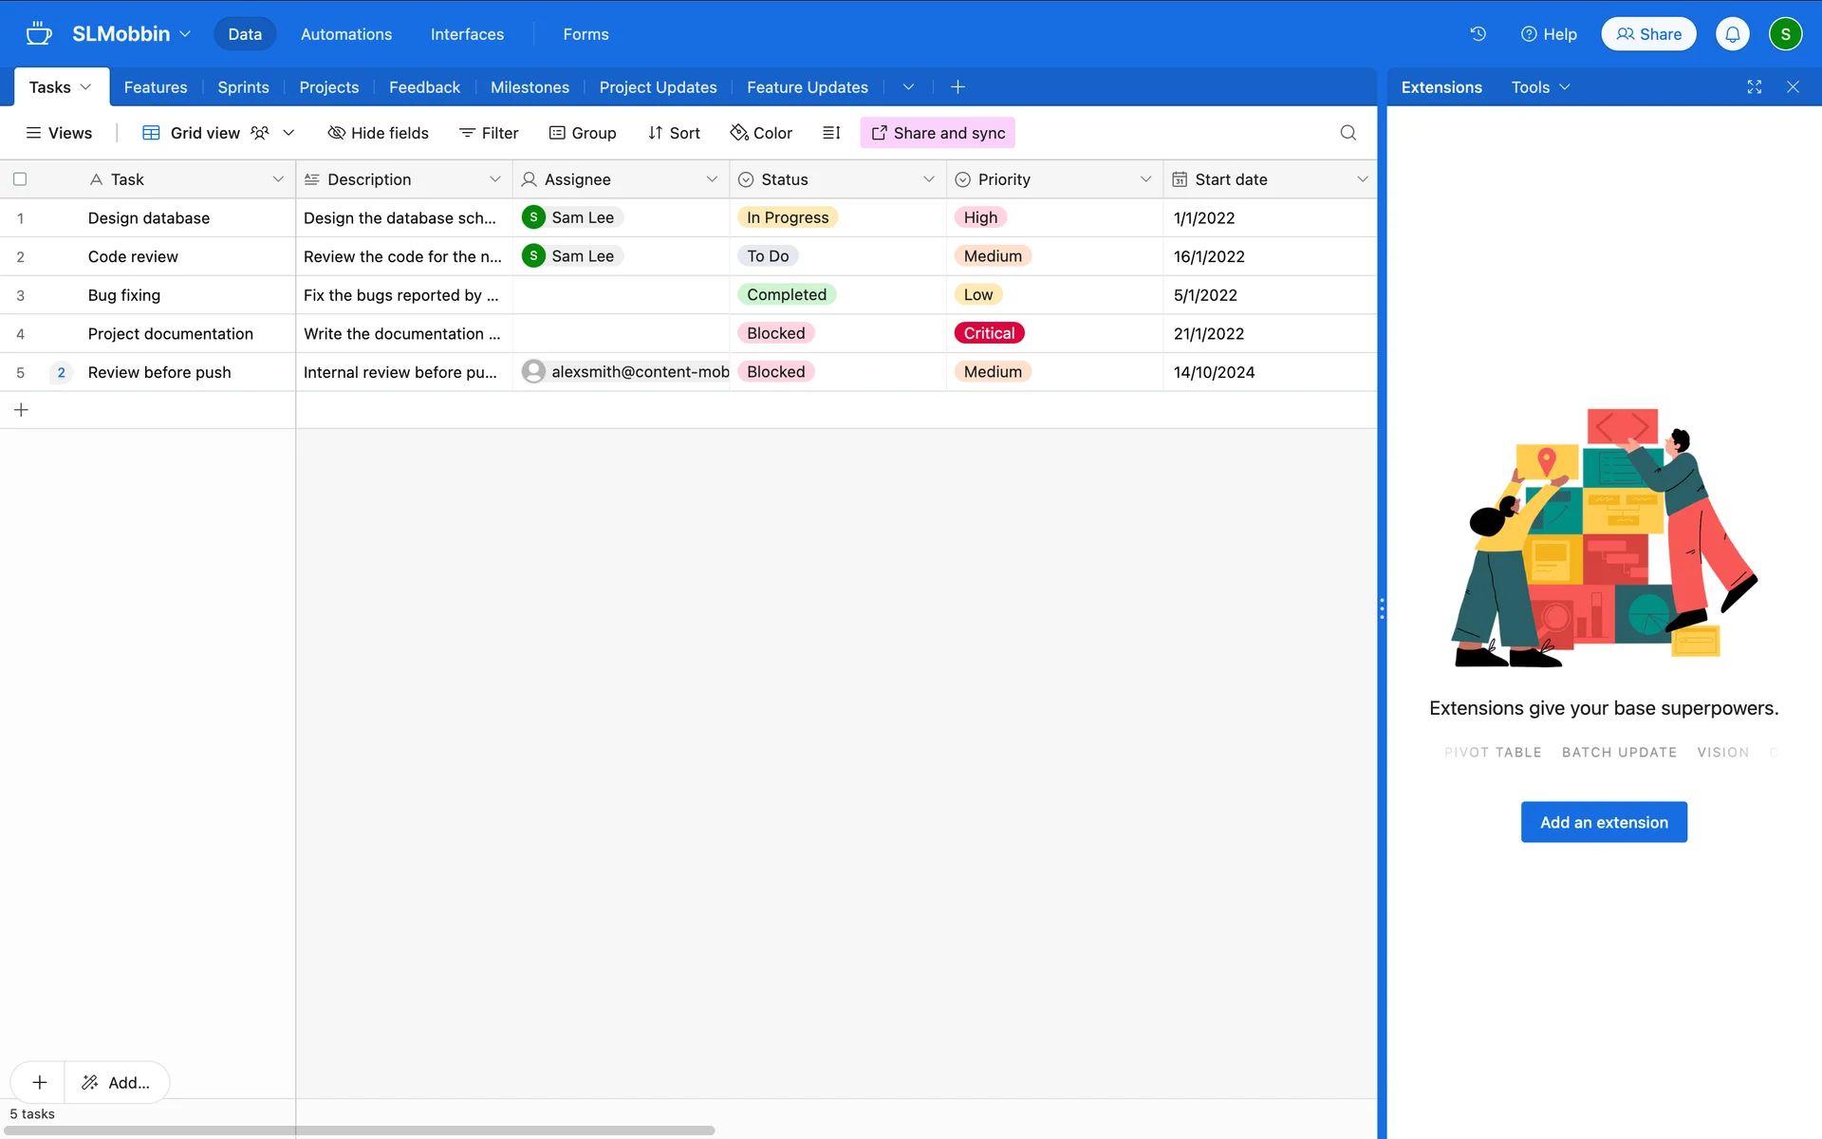Image resolution: width=1822 pixels, height=1139 pixels.
Task: Open the base history icon
Action: point(1478,34)
